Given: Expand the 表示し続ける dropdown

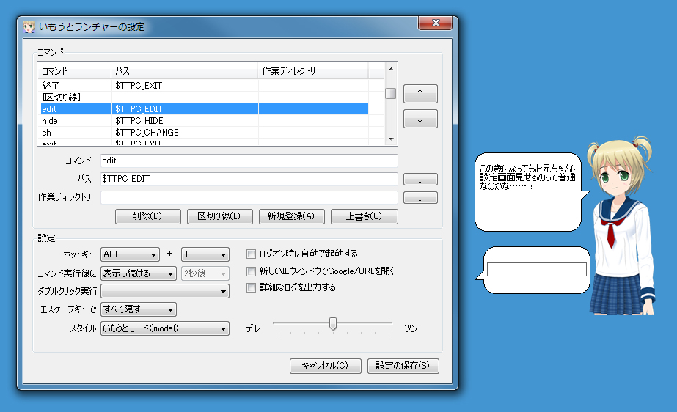Looking at the screenshot, I should click(138, 273).
